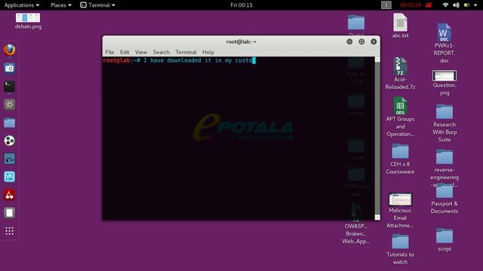Viewport: 483px width, 271px height.
Task: Open Research With Burp Suite folder
Action: pos(445,123)
